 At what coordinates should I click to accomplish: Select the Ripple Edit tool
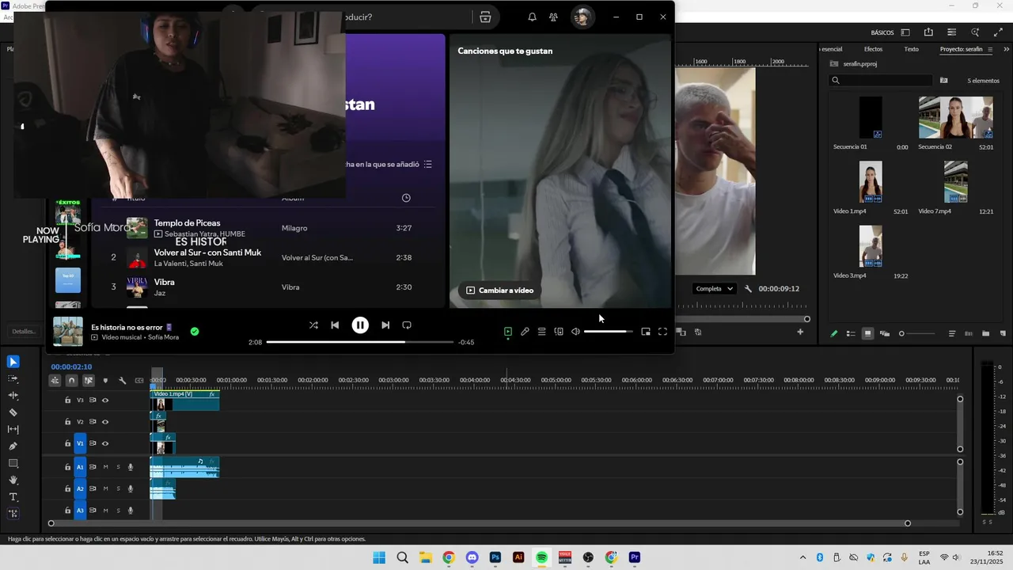click(13, 395)
